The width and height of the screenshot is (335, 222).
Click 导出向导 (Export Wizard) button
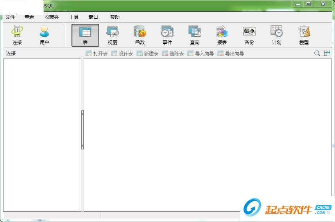[231, 53]
